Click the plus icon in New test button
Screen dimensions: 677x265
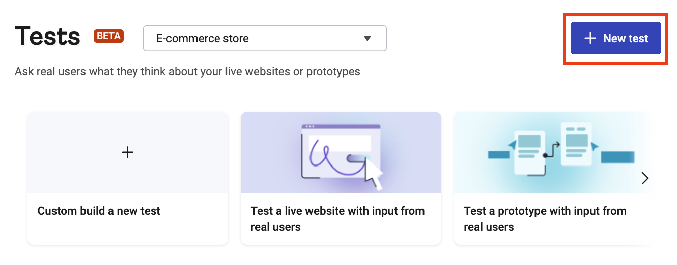[x=590, y=38]
